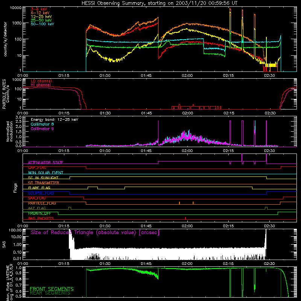
Task: Click the 'Energy band: 12-25 keV' label
Action: coord(55,120)
